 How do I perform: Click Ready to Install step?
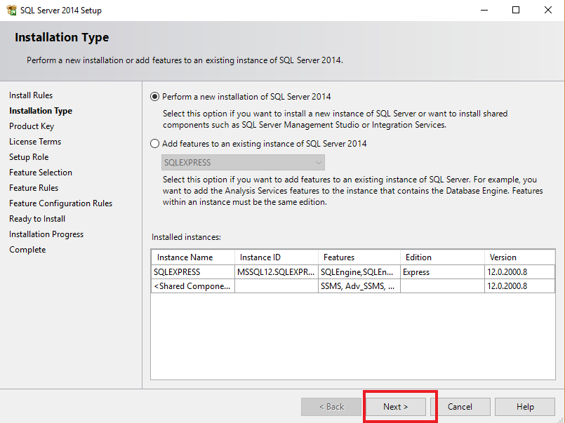click(37, 219)
